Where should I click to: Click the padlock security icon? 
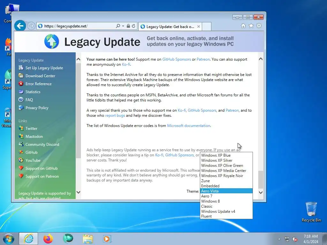128,26
